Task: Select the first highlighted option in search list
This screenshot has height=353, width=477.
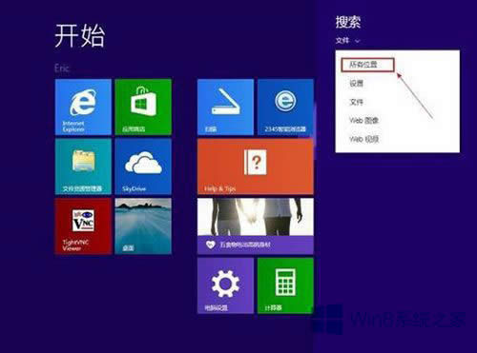Action: pyautogui.click(x=367, y=65)
